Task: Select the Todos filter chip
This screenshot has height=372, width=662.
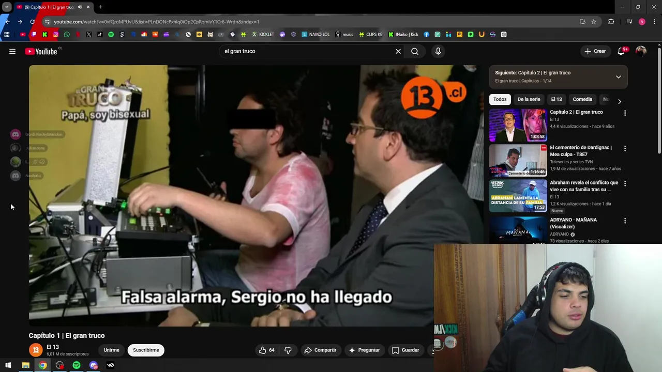Action: 500,99
